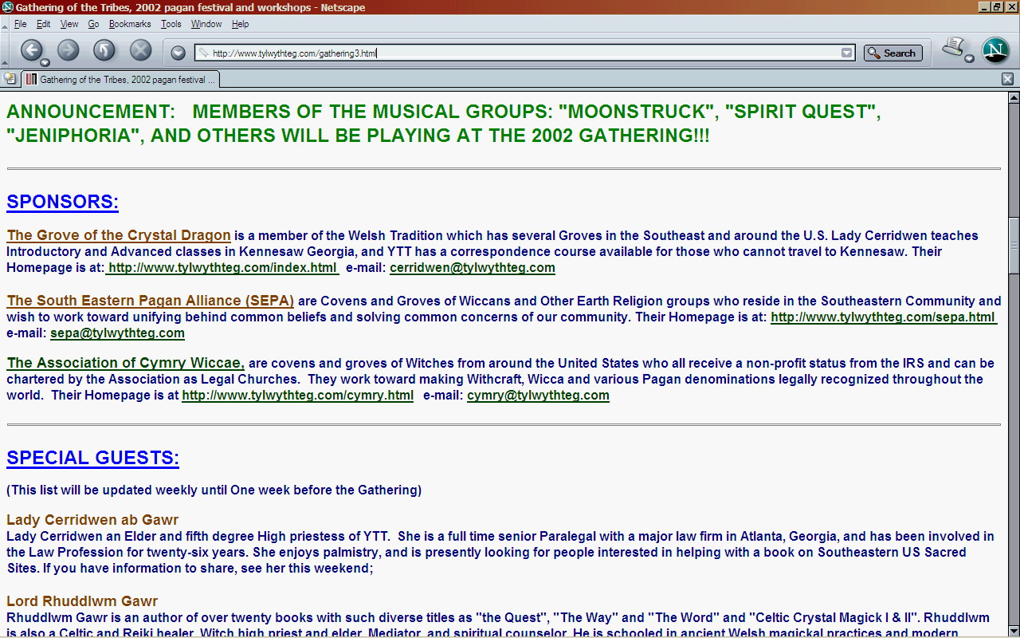
Task: Click the new tab icon left of tab
Action: (x=10, y=79)
